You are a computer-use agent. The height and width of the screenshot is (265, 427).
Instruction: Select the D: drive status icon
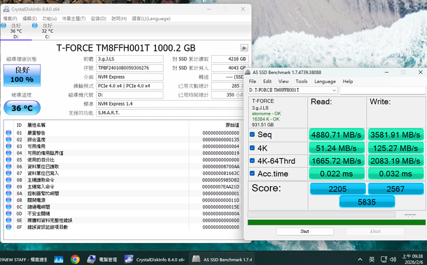5,26
